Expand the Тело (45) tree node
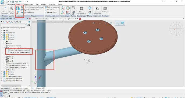The height and width of the screenshot is (98, 185). [4, 70]
